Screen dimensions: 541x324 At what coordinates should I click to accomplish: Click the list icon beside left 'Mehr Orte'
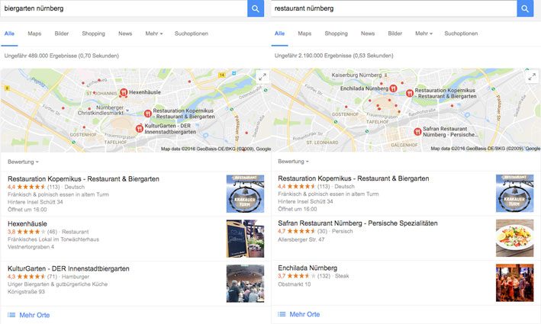point(11,315)
